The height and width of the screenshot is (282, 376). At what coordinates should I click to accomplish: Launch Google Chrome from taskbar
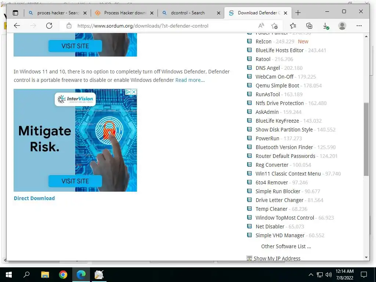[x=63, y=275]
